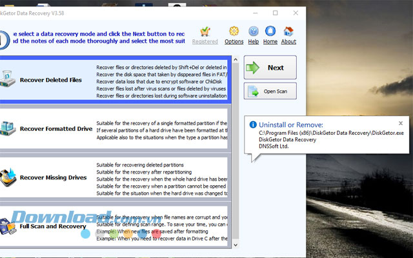Click the Registered shopping cart icon
Viewport: 413px width, 258px height.
click(205, 31)
